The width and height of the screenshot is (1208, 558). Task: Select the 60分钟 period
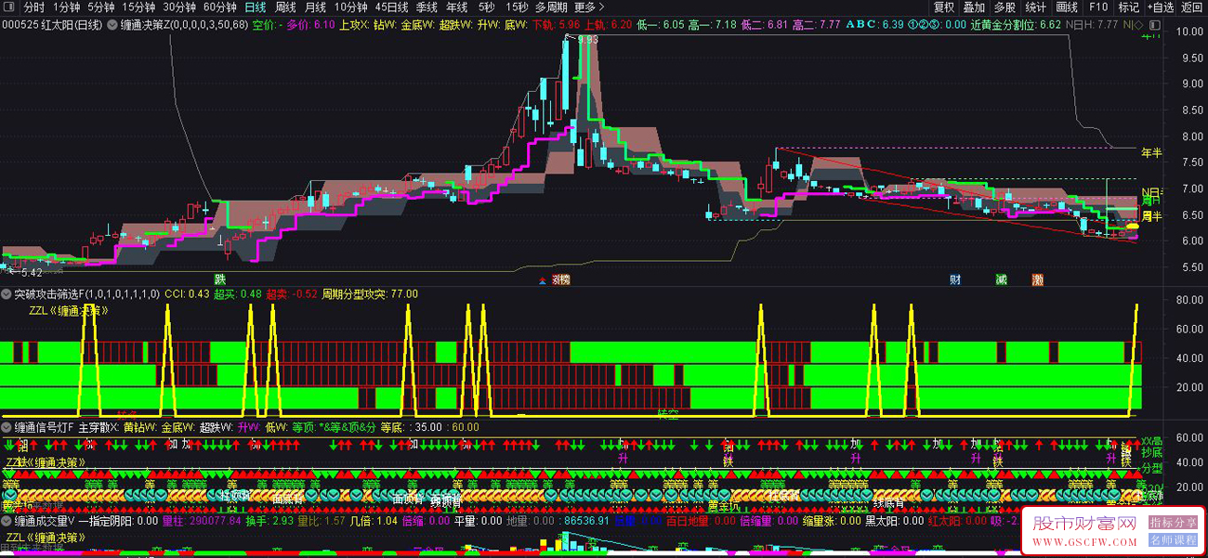point(220,7)
